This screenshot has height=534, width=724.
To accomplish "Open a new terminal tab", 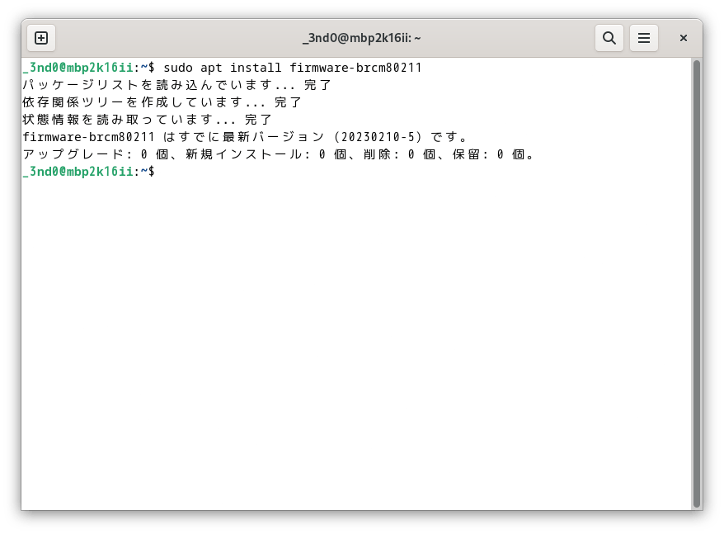I will [x=41, y=38].
